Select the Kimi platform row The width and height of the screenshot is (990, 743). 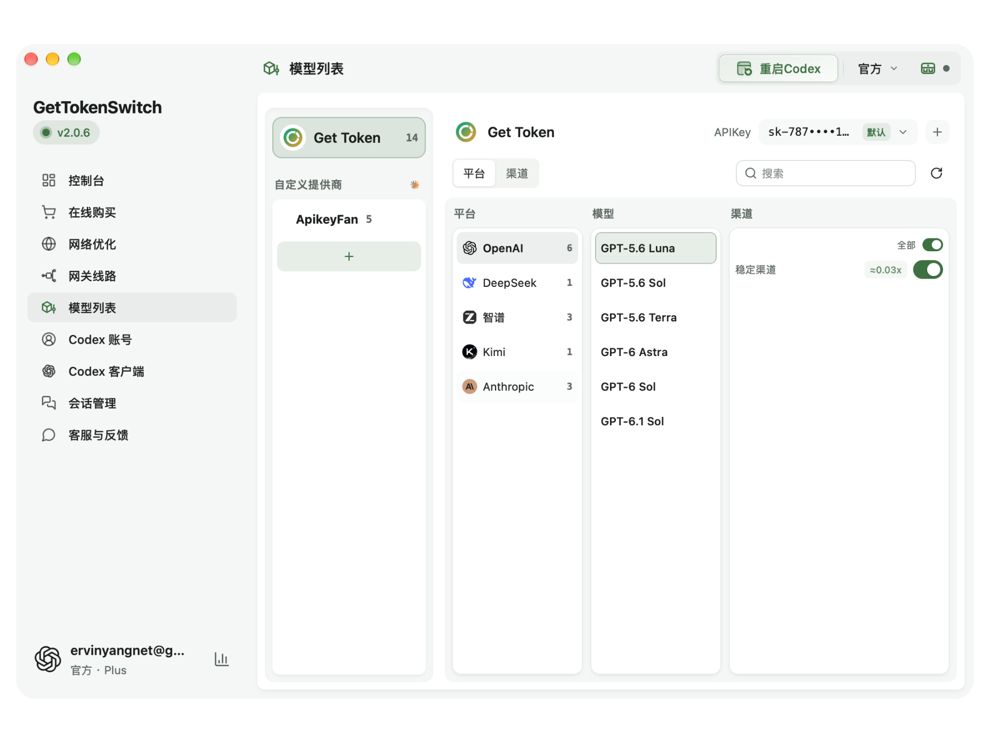[x=517, y=352]
